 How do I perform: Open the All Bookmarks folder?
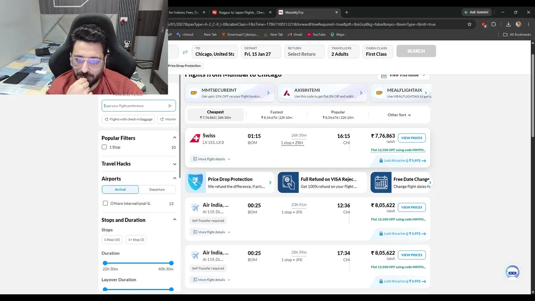click(517, 35)
